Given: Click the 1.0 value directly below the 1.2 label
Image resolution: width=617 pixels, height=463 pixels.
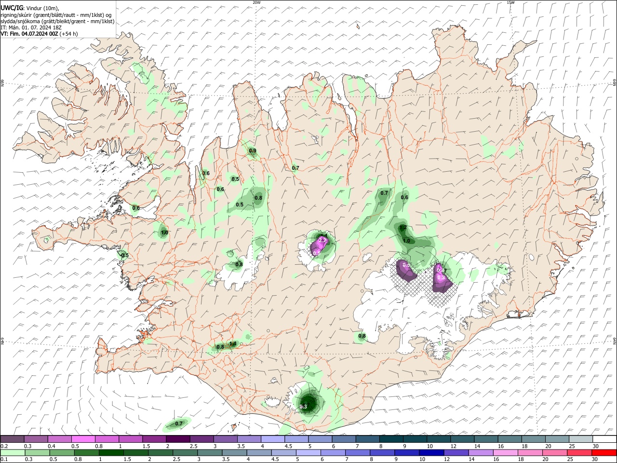Looking at the screenshot, I should (406, 241).
